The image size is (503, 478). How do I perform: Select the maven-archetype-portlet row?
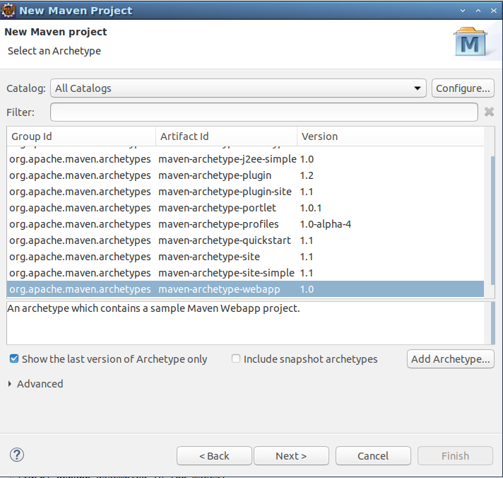(245, 208)
